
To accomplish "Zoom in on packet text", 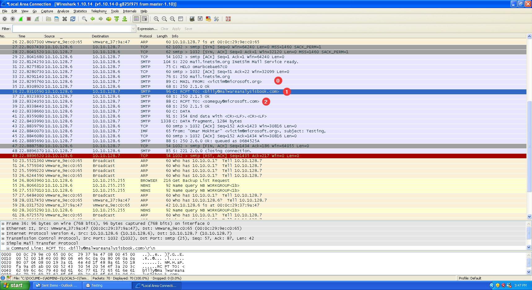I will click(156, 19).
